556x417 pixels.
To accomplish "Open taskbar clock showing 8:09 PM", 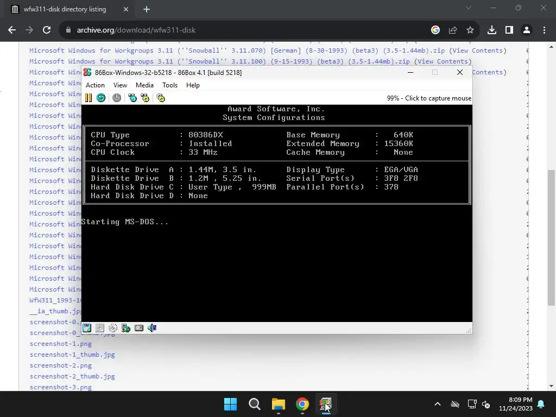I will (516, 404).
